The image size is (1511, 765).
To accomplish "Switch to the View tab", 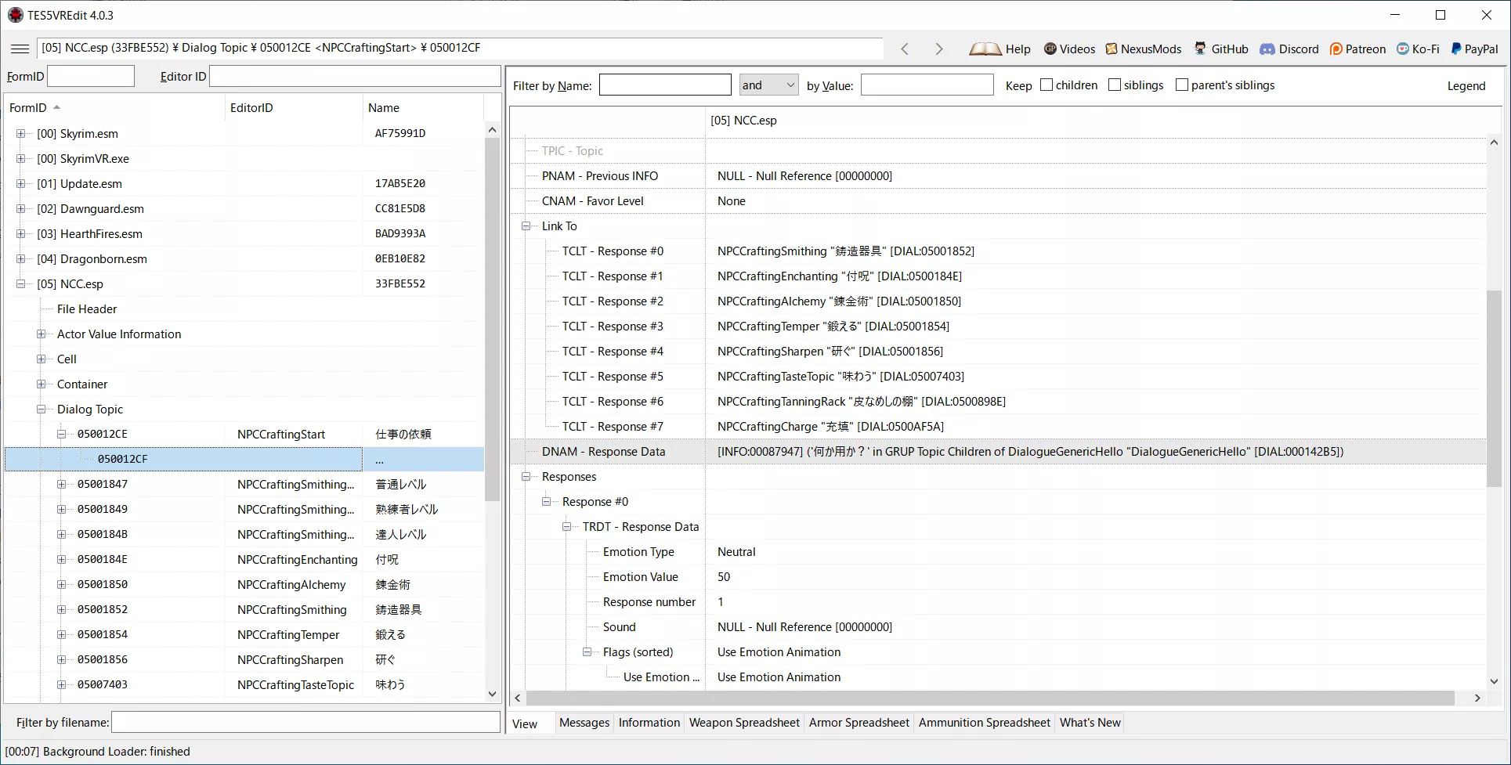I will pyautogui.click(x=525, y=724).
